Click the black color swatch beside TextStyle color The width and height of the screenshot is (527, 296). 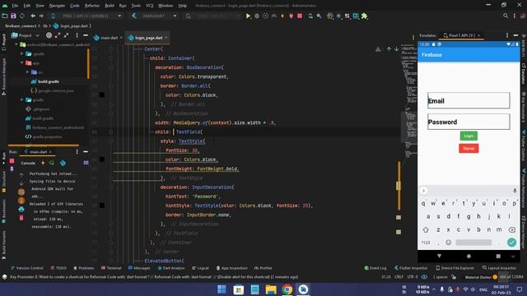point(102,160)
